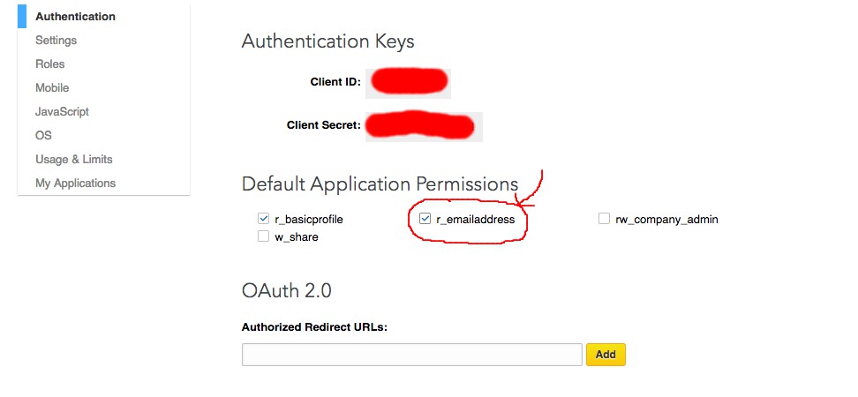Viewport: 858px width, 397px height.
Task: Select Mobile in the sidebar
Action: pyautogui.click(x=52, y=88)
